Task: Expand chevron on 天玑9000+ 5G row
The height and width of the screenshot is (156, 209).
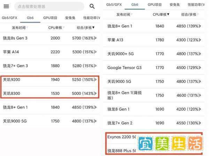Action: (200, 54)
